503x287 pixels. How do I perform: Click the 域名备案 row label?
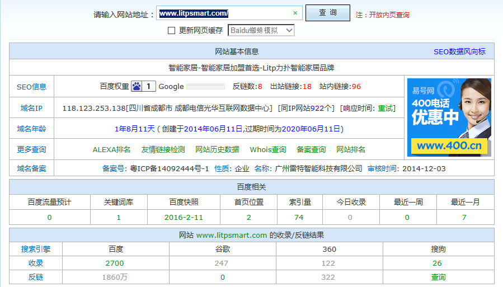point(31,168)
